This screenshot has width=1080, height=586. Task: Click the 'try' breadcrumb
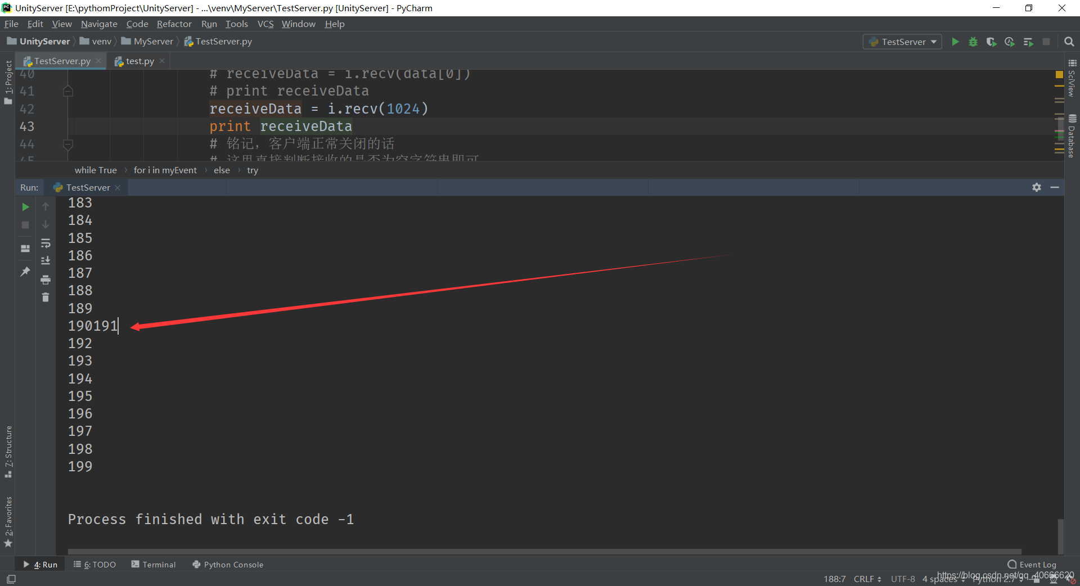[x=253, y=170]
